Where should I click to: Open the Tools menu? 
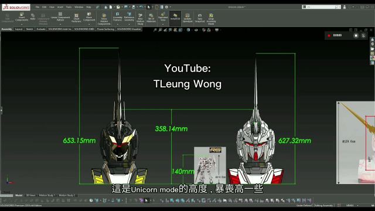[x=69, y=7]
